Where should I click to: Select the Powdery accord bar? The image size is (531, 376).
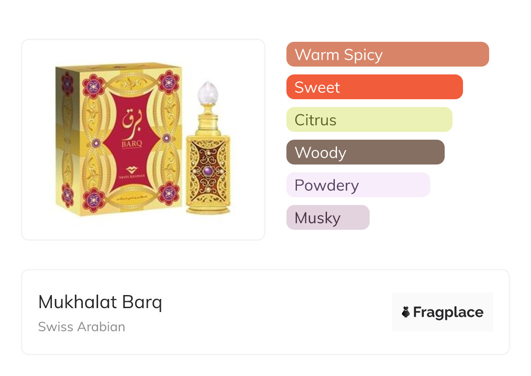[x=358, y=185]
